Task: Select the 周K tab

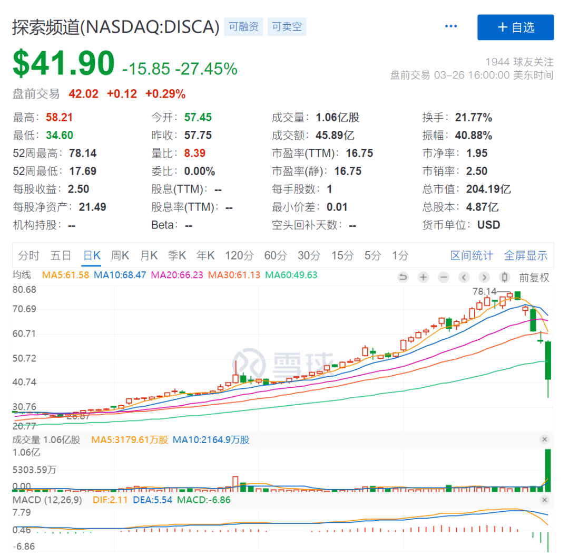Action: (120, 255)
